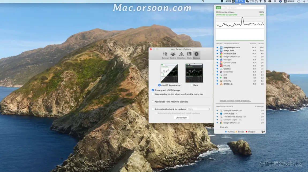Click the Time Machine menu bar icon

[299, 1]
